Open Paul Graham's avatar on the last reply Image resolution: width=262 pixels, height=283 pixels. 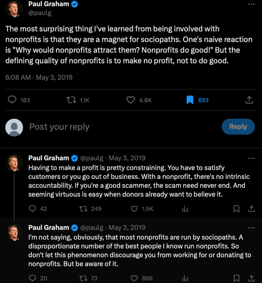tap(14, 232)
